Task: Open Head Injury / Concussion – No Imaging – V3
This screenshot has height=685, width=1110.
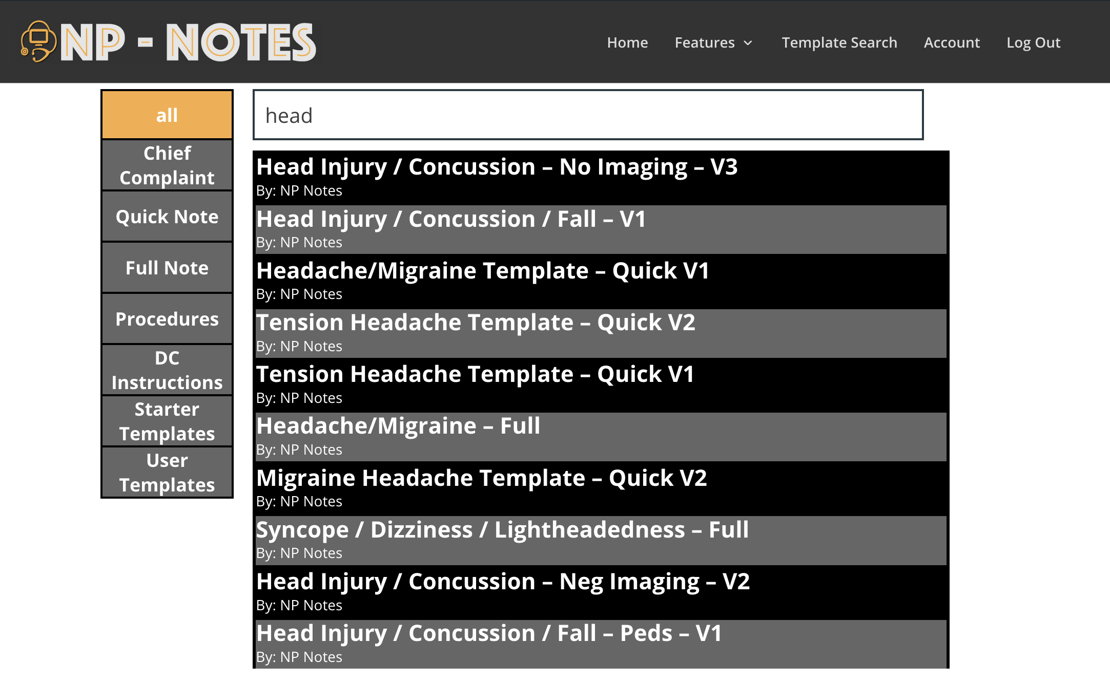Action: [x=601, y=178]
